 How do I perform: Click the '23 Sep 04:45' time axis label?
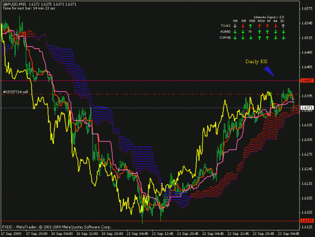point(288,234)
